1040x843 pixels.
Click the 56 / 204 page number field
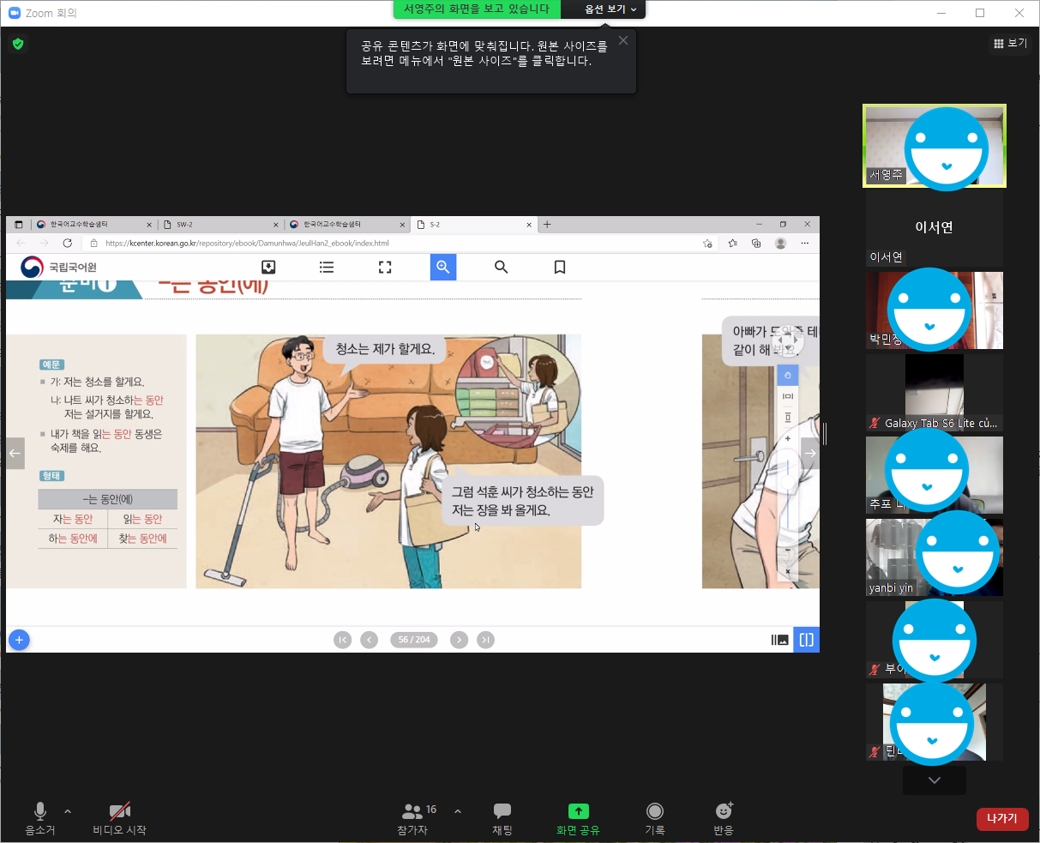click(x=414, y=640)
